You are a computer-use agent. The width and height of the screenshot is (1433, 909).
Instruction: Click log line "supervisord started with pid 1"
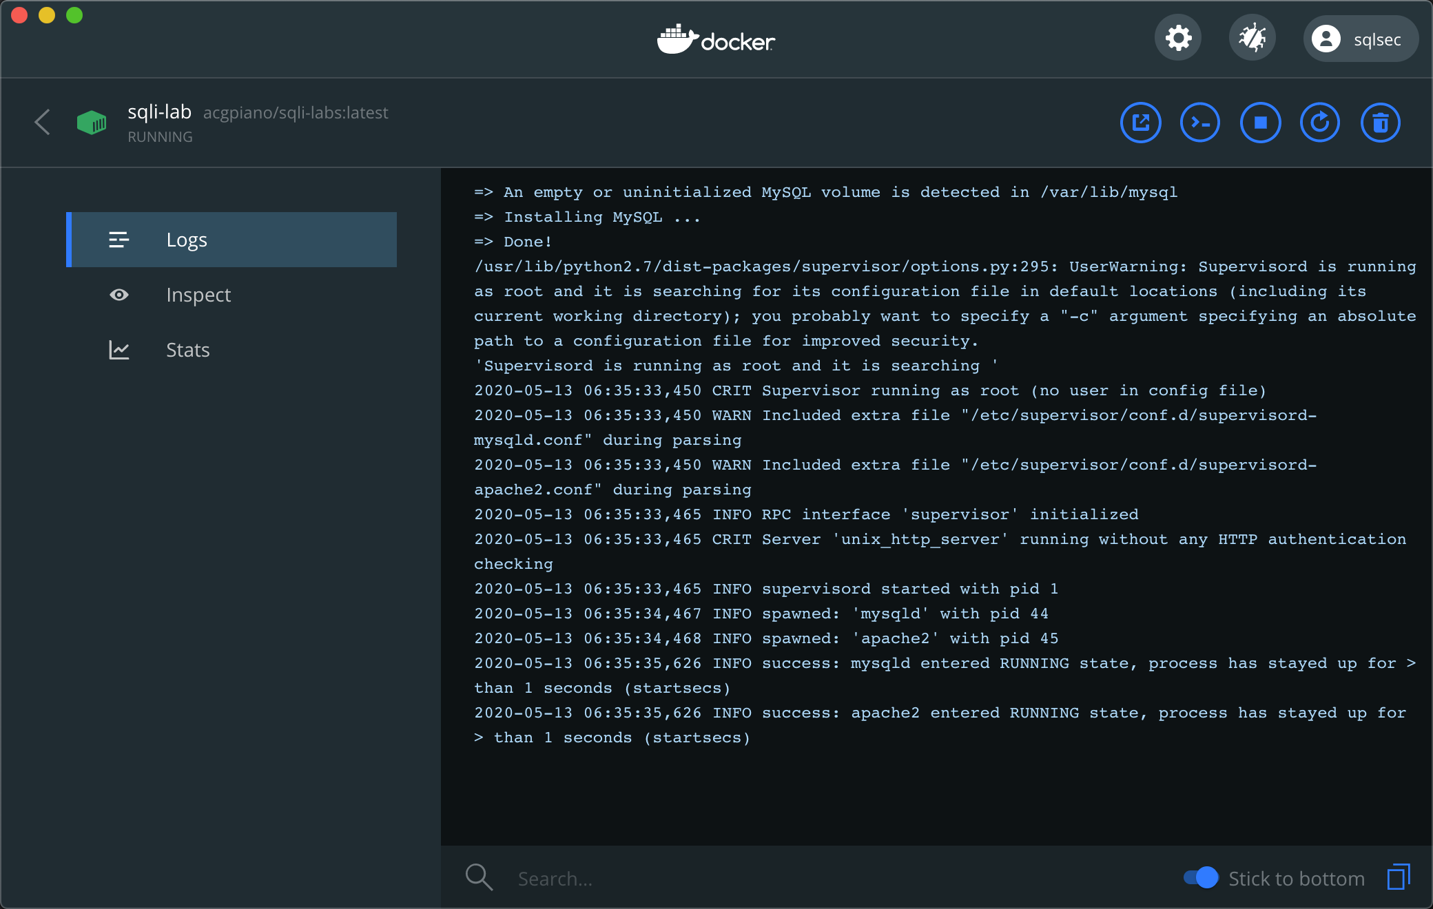click(x=766, y=589)
